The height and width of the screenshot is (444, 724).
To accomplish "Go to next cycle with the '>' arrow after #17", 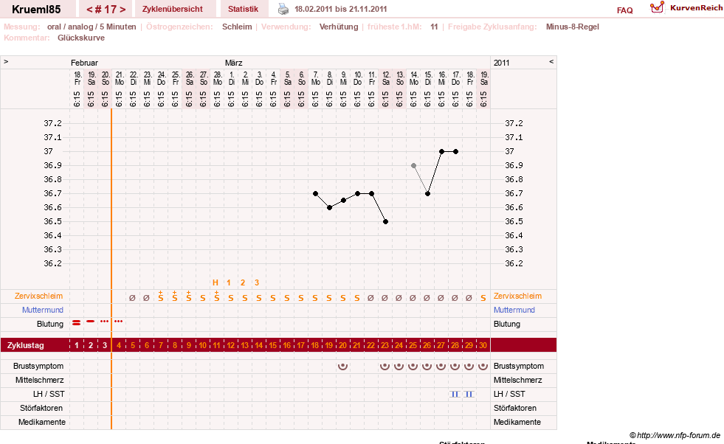I will tap(123, 10).
